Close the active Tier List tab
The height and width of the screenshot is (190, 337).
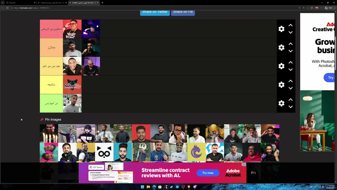pyautogui.click(x=98, y=3)
